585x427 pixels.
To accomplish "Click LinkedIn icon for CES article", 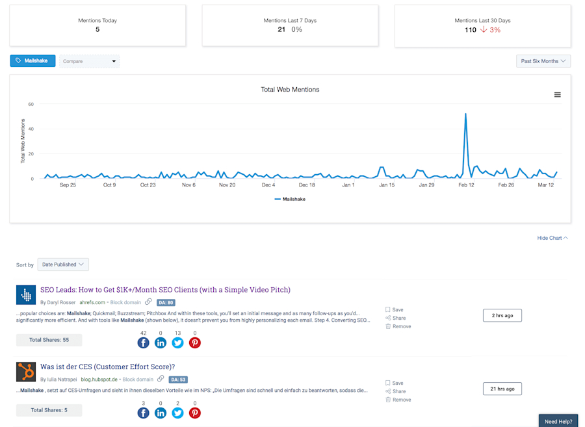I will pos(161,413).
